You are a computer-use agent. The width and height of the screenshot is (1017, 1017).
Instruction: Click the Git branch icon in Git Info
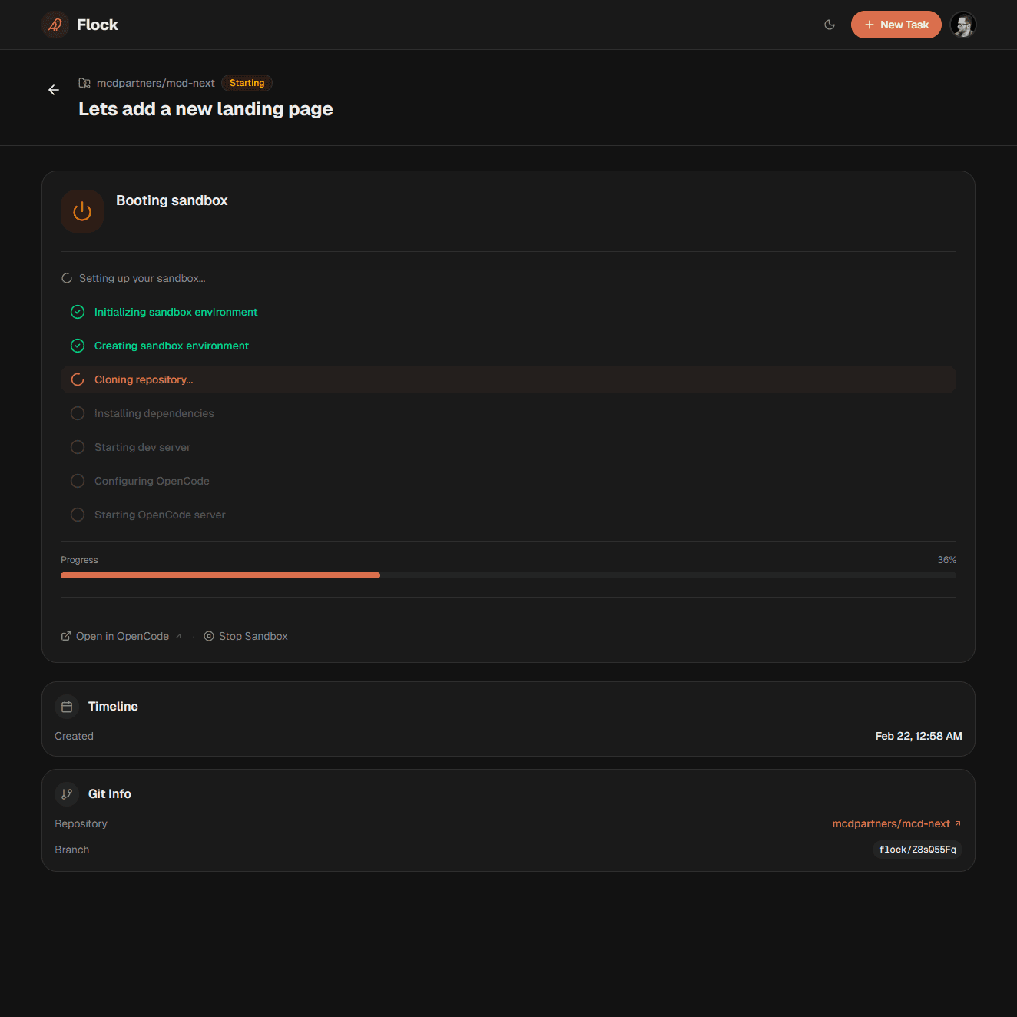(66, 793)
